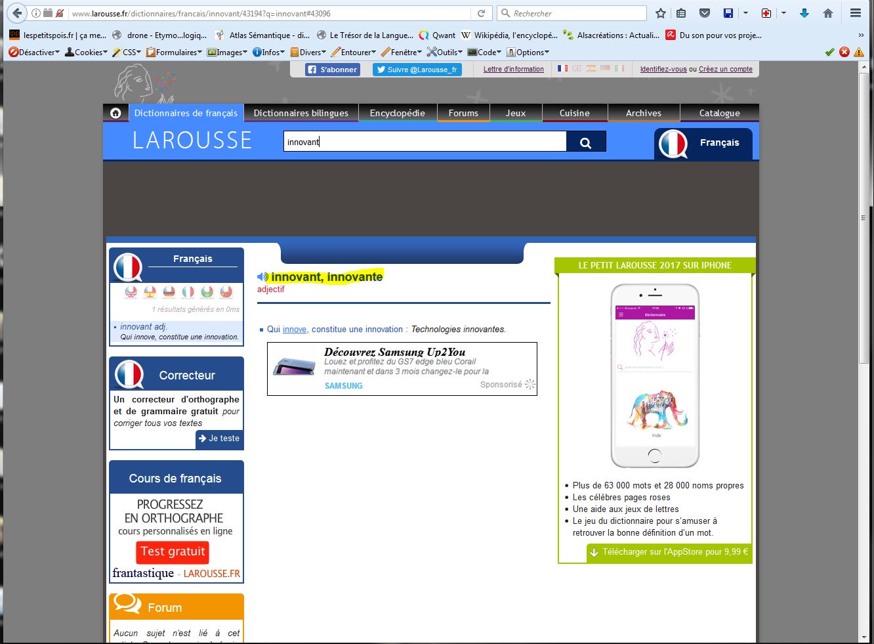The width and height of the screenshot is (874, 644).
Task: Click the Identifiez-vous link
Action: [x=663, y=69]
